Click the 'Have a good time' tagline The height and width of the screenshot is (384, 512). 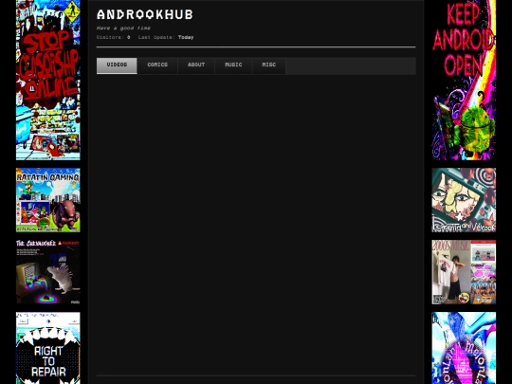coord(123,28)
